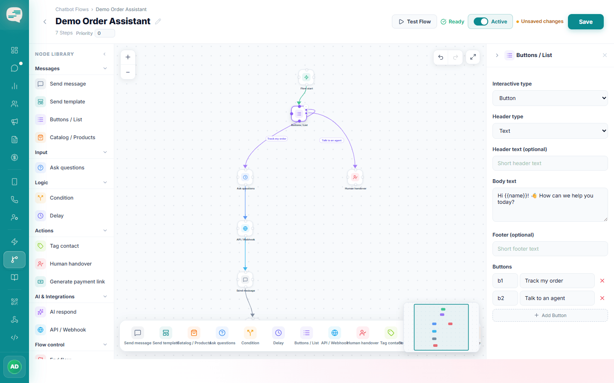Select the Ask questions node on canvas
614x383 pixels.
[x=245, y=177]
